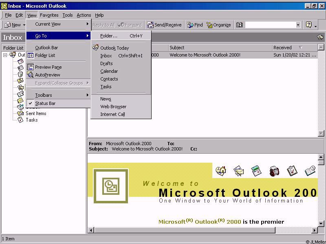Go to Contacts from submenu

[x=121, y=79]
